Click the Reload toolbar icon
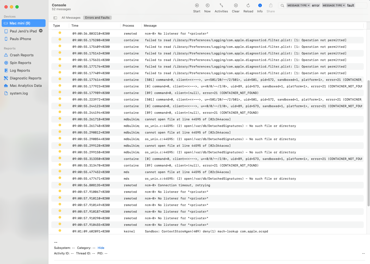Viewport: 370px width, 264px height. (248, 5)
